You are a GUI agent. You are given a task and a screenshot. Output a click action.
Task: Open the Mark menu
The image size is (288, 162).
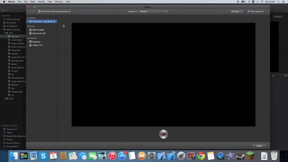tap(33, 2)
